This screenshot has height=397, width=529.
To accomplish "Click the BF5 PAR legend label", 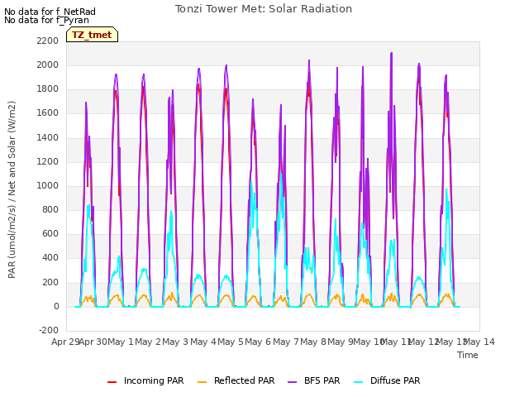I will pos(322,380).
